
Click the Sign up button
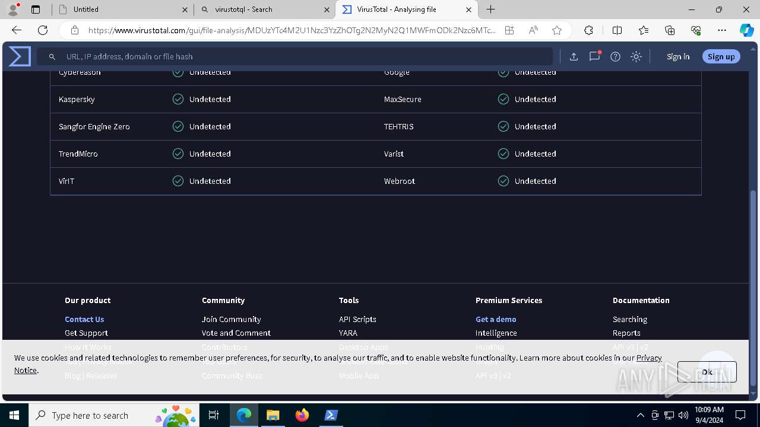(x=721, y=56)
